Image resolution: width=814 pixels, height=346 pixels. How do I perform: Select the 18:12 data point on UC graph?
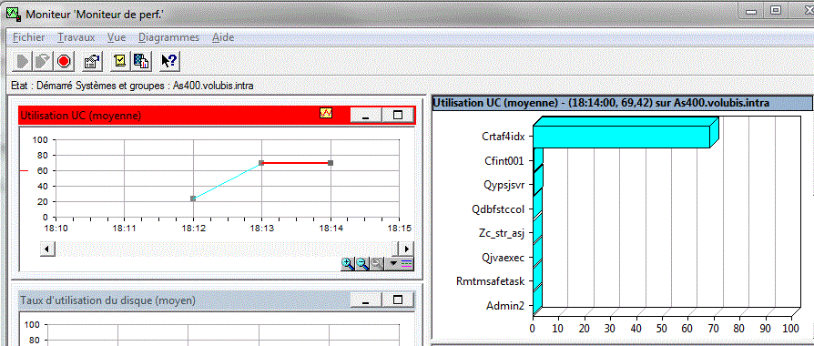pyautogui.click(x=193, y=198)
